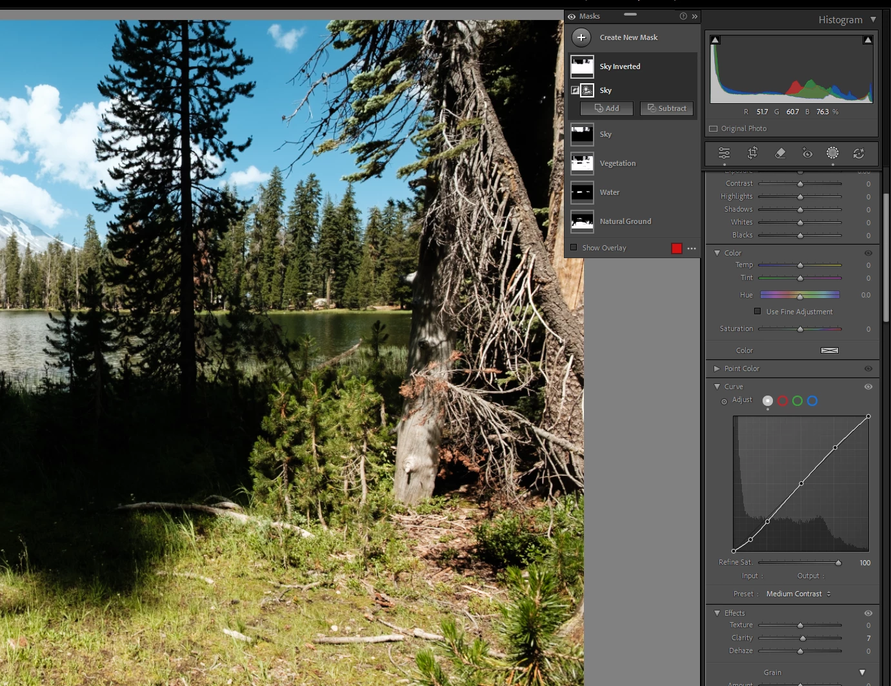Click the middle control point on tone curve

point(801,483)
